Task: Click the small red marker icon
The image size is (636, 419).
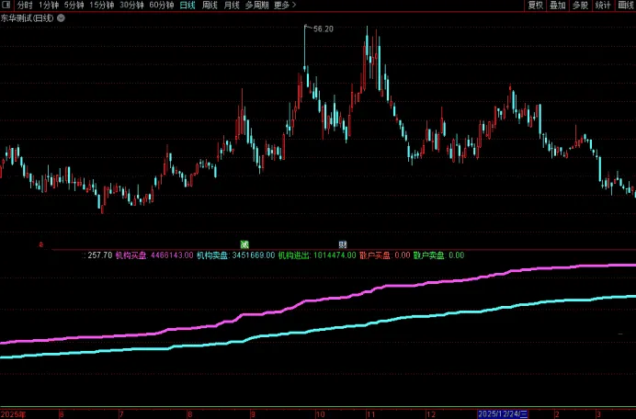Action: point(40,244)
